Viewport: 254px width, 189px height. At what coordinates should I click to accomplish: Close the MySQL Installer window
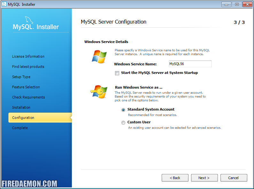coord(247,4)
